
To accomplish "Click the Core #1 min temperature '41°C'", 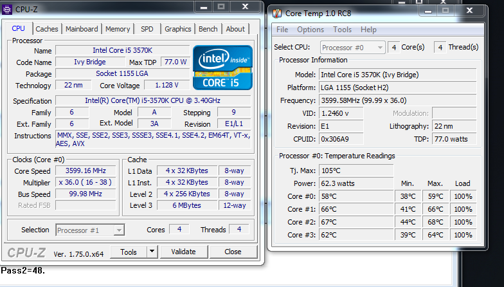I will click(x=408, y=209).
